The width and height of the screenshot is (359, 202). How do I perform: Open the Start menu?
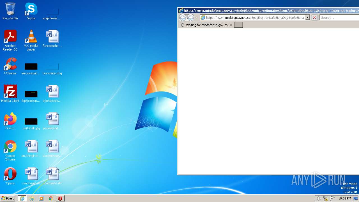8,198
